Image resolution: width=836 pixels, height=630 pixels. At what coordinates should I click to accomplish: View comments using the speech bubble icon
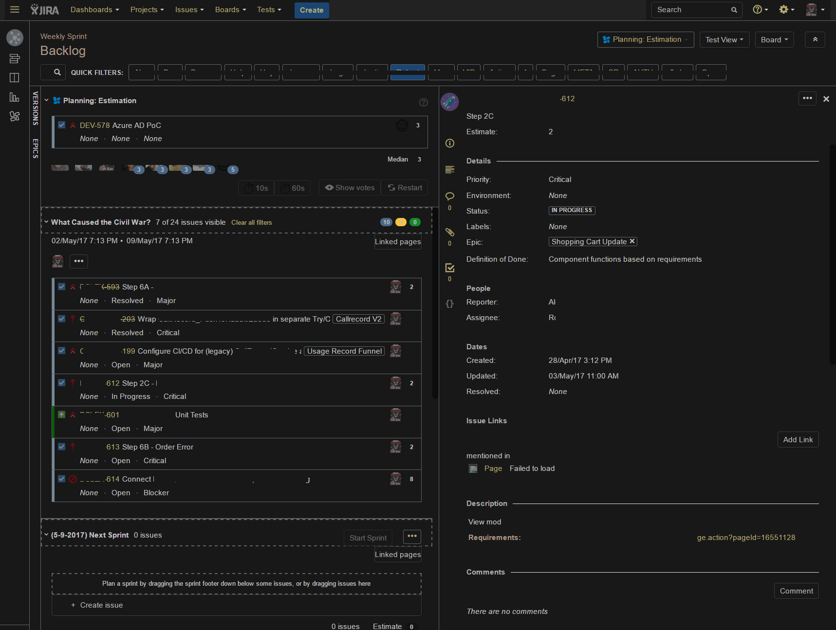(x=449, y=196)
